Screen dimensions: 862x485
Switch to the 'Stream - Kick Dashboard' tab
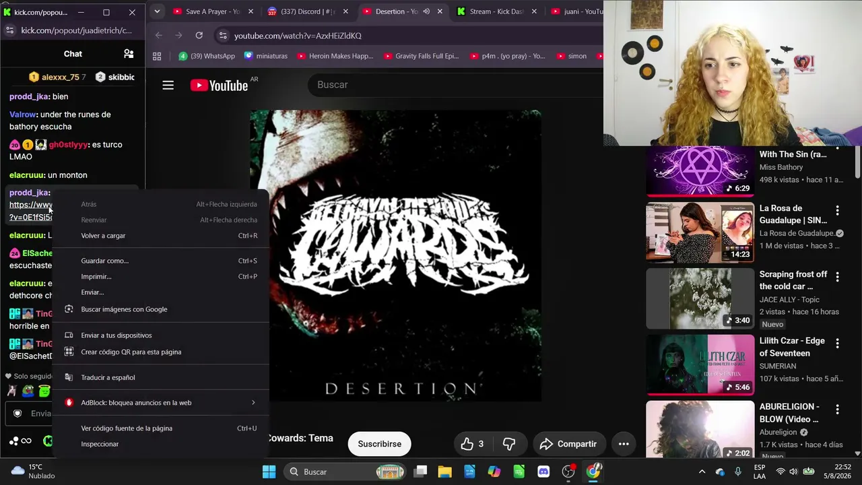pos(497,11)
